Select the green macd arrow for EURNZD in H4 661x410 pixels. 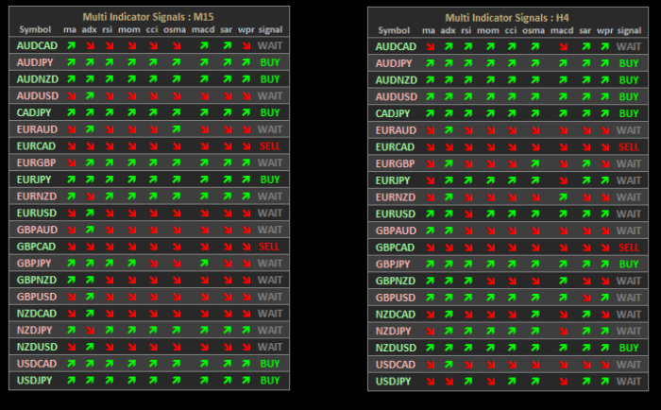click(x=562, y=196)
